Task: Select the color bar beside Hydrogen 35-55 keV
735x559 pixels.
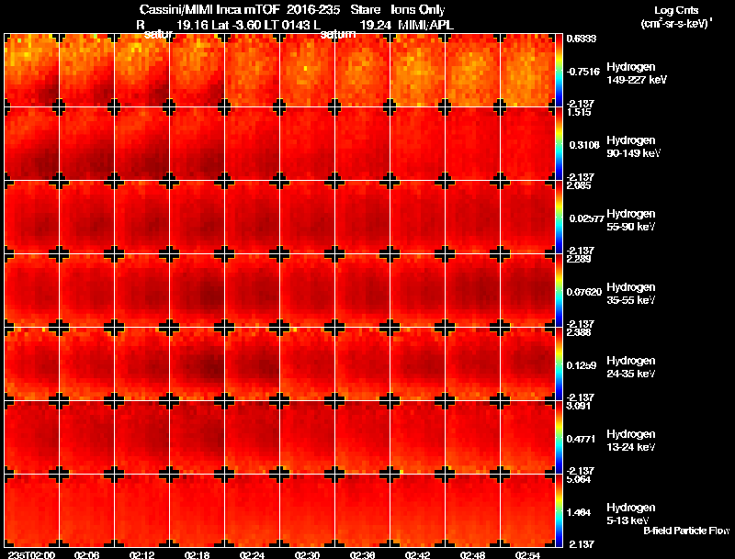Action: click(x=559, y=291)
